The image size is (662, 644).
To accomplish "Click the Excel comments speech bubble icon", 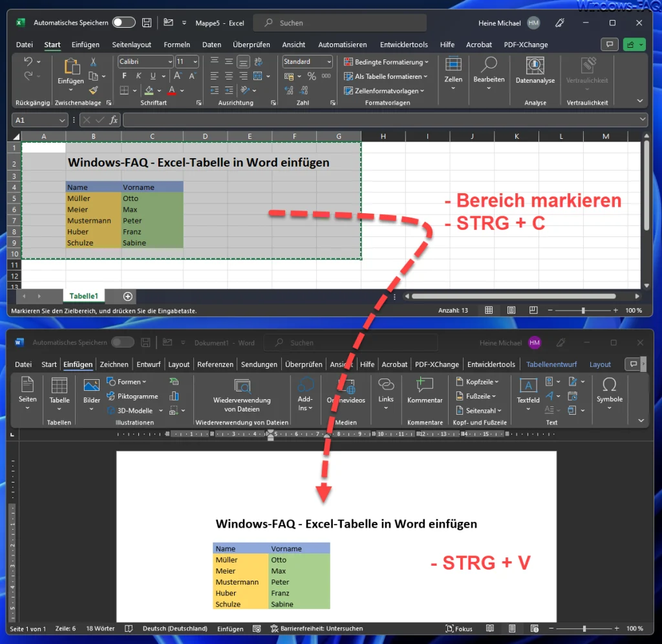I will pos(610,45).
